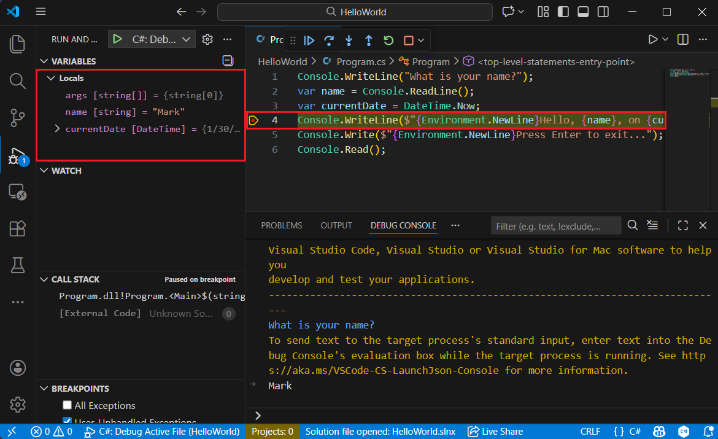
Task: Click the Step Over debug icon
Action: [x=329, y=41]
